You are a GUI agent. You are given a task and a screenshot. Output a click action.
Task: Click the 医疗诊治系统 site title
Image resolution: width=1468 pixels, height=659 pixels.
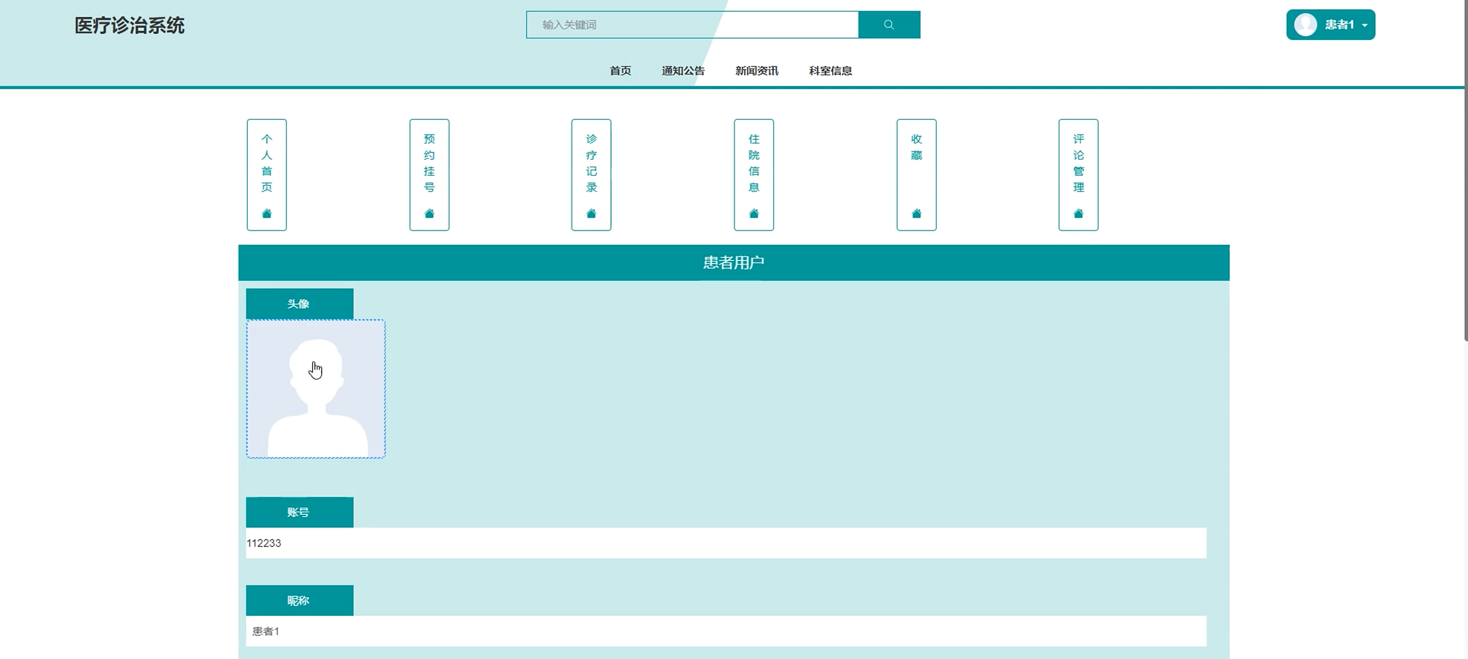[x=130, y=25]
